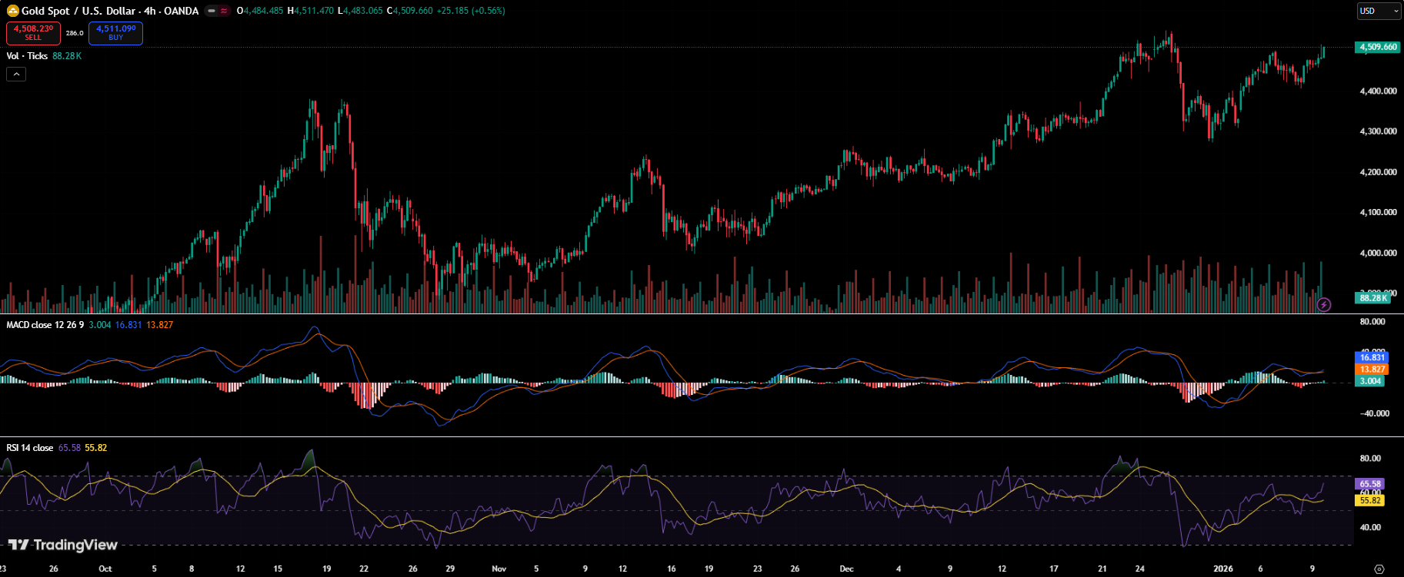
Task: Click the purple lightning bolt icon
Action: click(1323, 305)
